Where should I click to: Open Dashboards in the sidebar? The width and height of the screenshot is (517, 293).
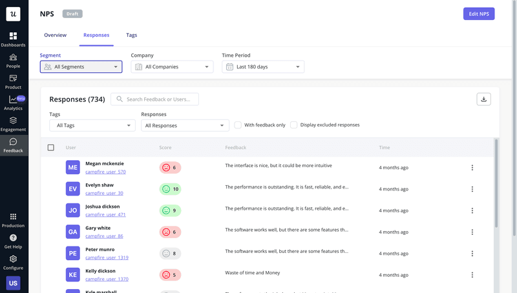point(13,39)
